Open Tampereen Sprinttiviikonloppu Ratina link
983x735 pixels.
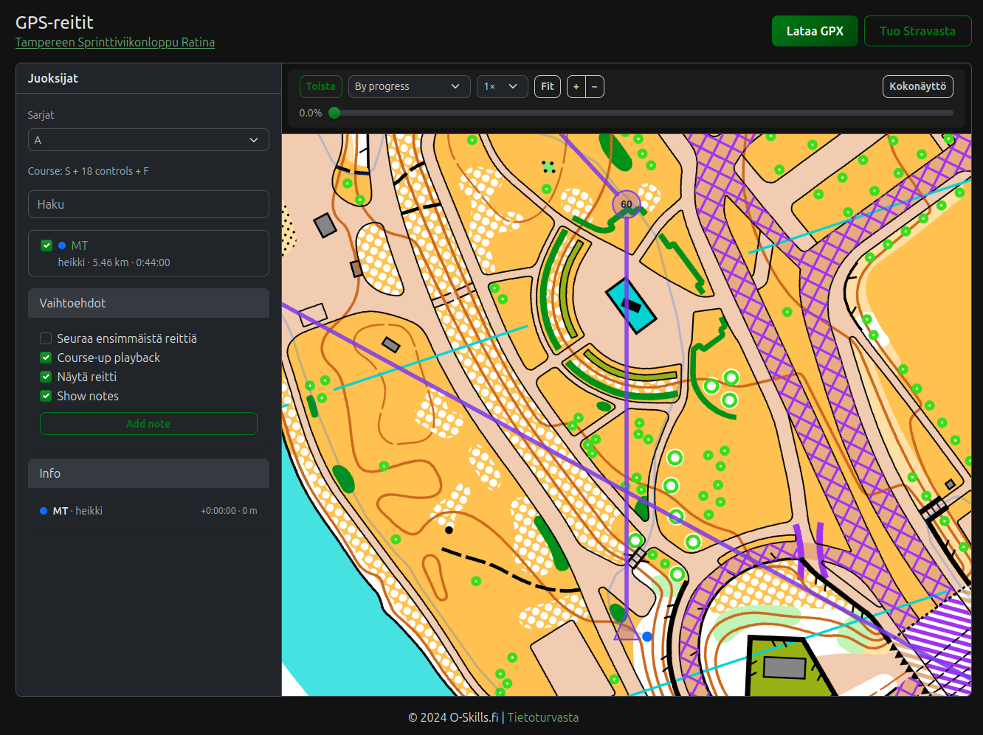coord(115,42)
